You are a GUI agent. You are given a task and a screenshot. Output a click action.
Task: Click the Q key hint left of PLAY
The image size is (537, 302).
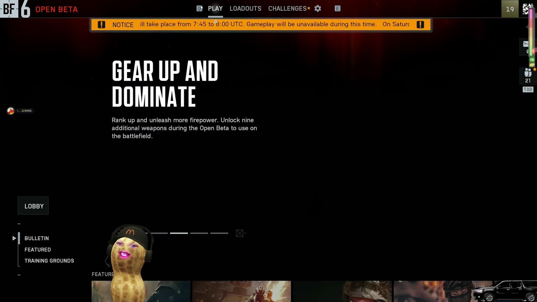(x=200, y=8)
